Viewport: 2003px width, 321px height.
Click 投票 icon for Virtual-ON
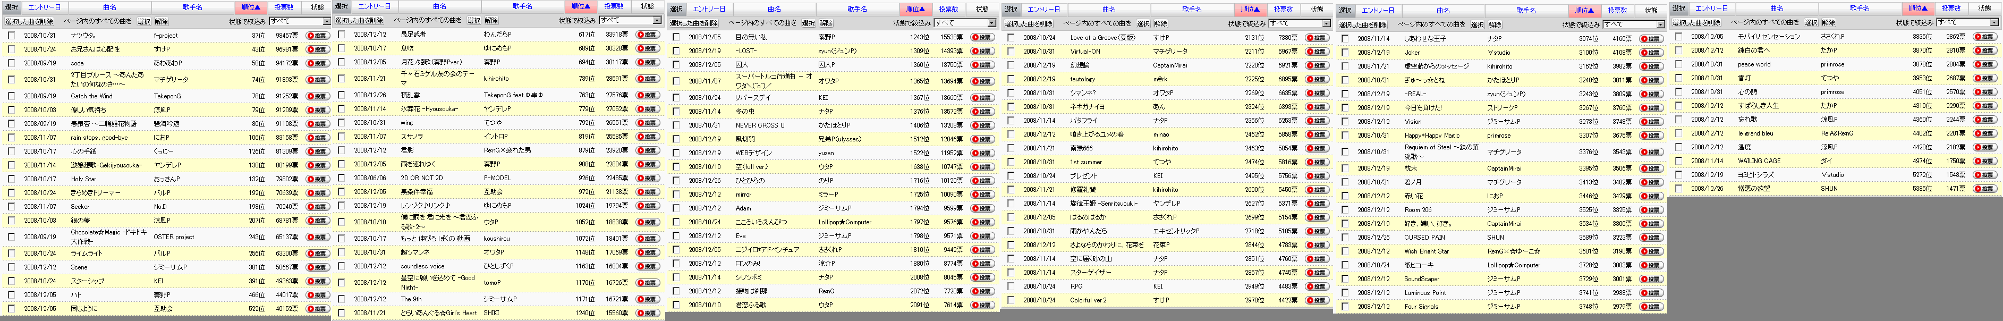click(1317, 52)
